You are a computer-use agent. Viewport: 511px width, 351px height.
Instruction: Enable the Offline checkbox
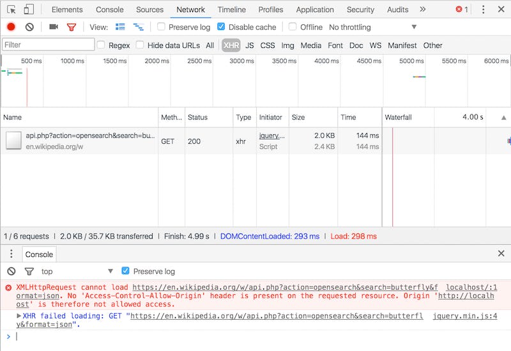tap(293, 26)
